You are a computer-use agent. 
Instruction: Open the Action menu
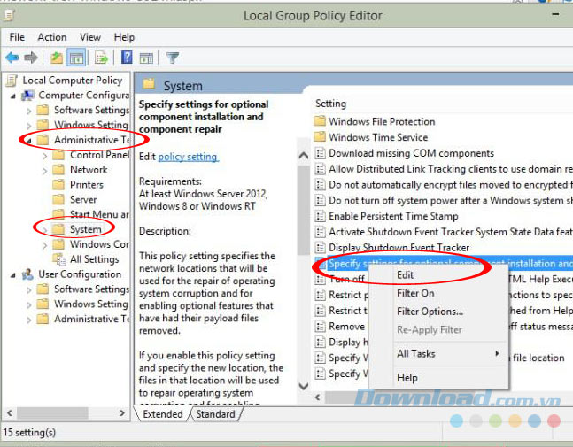click(52, 37)
